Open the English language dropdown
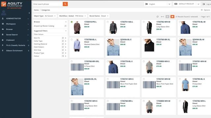 click(158, 4)
